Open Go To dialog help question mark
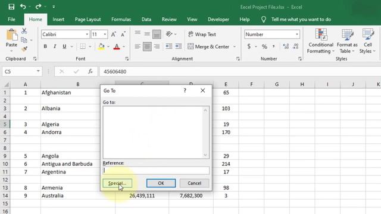The width and height of the screenshot is (381, 214). pyautogui.click(x=185, y=90)
